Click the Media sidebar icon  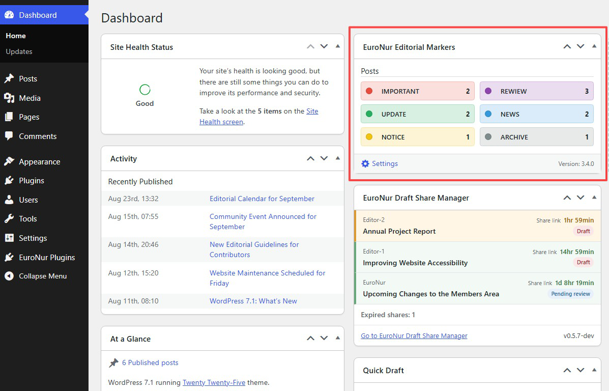tap(9, 98)
